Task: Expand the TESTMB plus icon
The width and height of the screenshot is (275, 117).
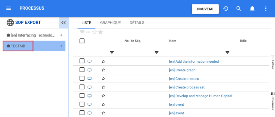Action: click(61, 46)
